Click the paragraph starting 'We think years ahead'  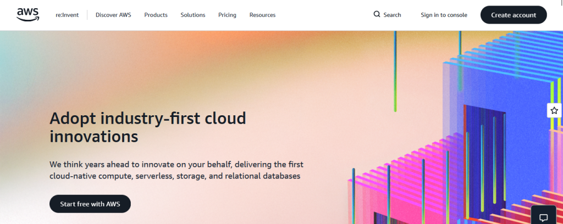coord(176,170)
